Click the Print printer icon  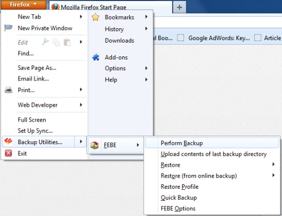click(x=8, y=90)
